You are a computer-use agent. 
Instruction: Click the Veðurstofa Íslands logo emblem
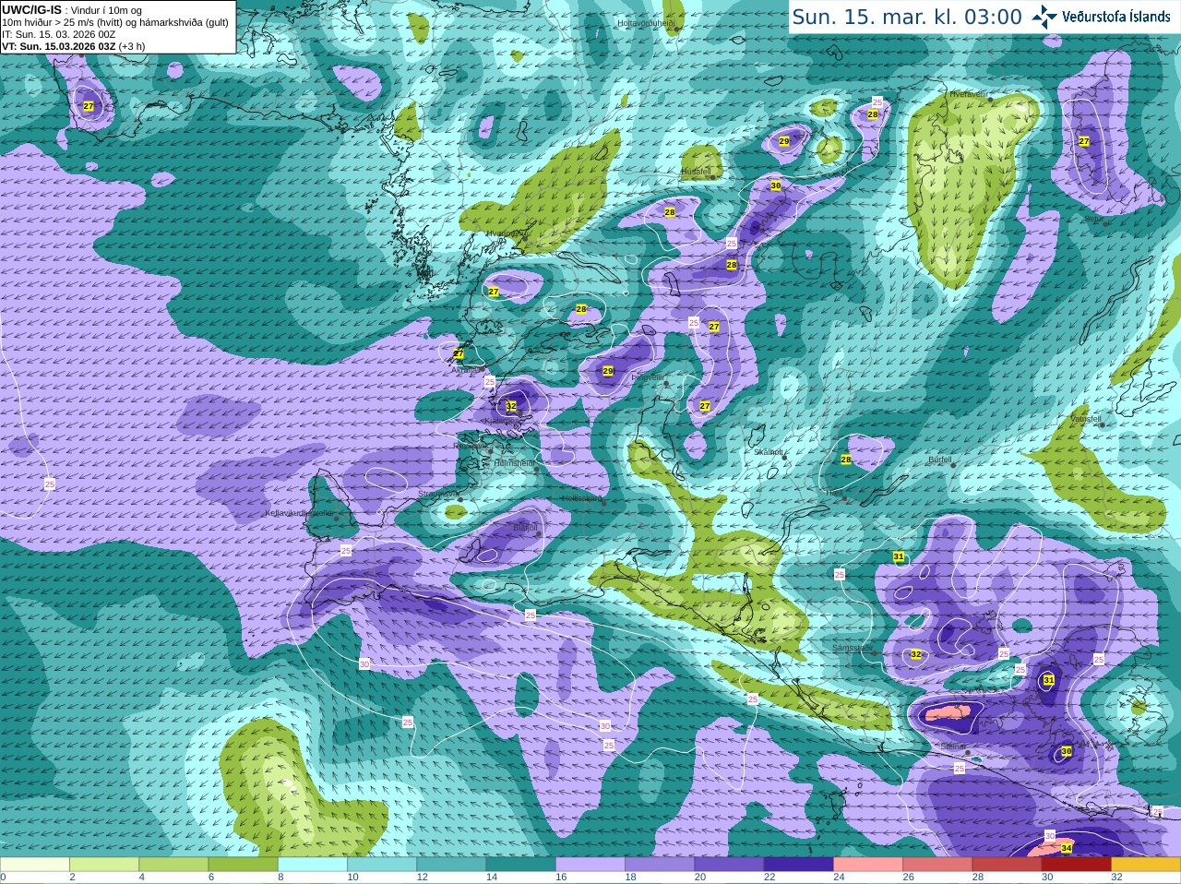[x=1044, y=17]
